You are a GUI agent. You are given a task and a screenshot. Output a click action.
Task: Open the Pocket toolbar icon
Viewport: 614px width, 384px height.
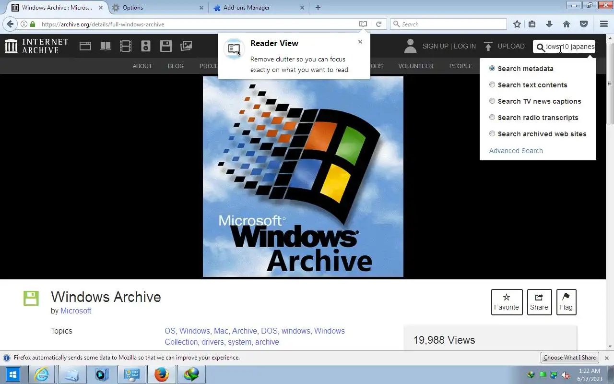coord(584,24)
